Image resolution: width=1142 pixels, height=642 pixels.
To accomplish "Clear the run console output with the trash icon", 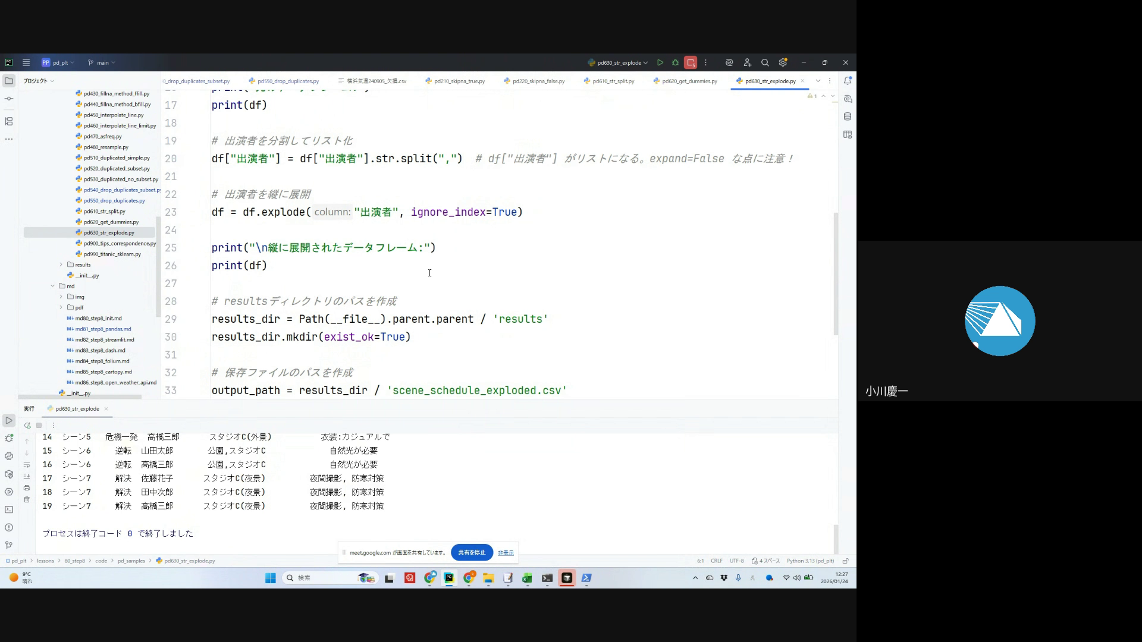I will pos(27,499).
